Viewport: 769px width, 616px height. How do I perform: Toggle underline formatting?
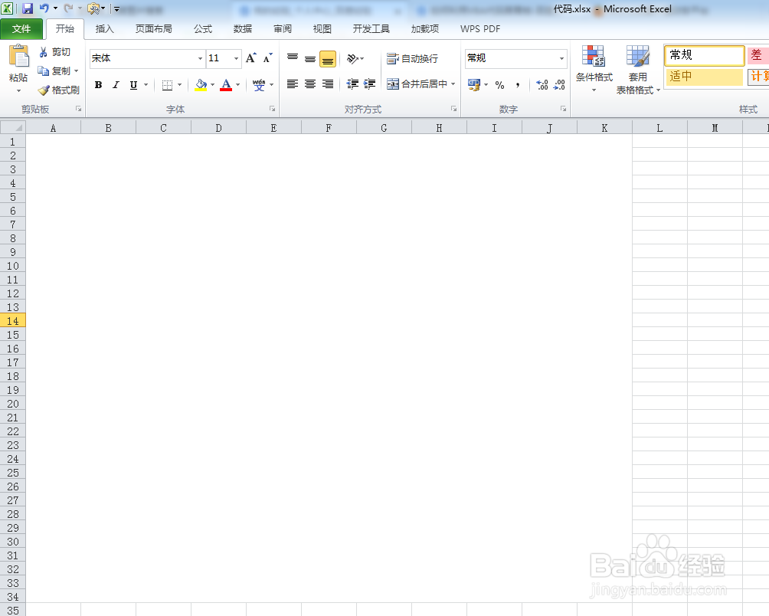pos(133,85)
